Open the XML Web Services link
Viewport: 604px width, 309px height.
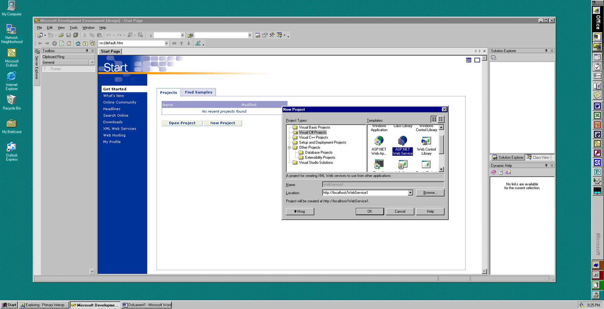click(x=119, y=129)
